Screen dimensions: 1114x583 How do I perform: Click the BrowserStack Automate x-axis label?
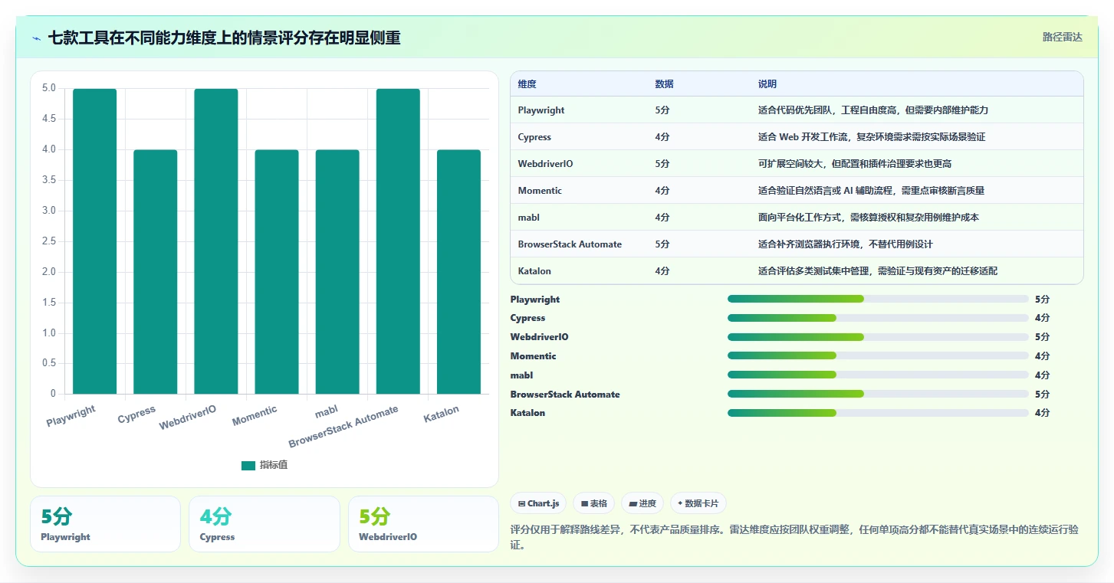point(344,427)
